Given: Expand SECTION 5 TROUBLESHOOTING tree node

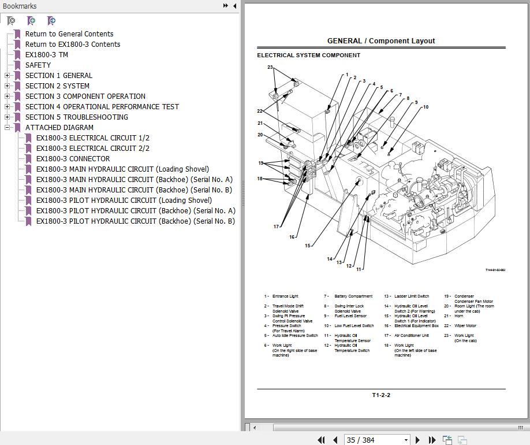Looking at the screenshot, I should click(7, 117).
